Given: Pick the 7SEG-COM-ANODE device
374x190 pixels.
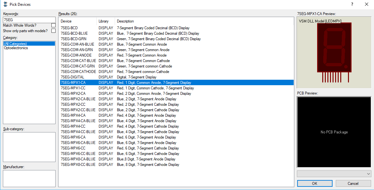Looking at the screenshot, I should [177, 55].
